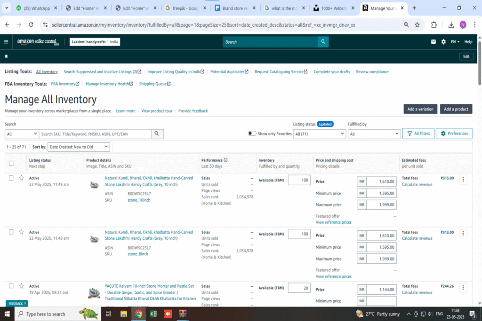
Task: Switch to the freepik Google tab
Action: pyautogui.click(x=185, y=8)
